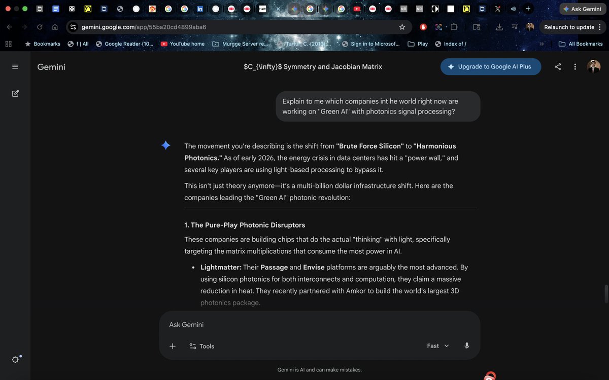Click the conversation title Symmetry and Jacobian Matrix
The image size is (609, 380).
click(x=313, y=67)
